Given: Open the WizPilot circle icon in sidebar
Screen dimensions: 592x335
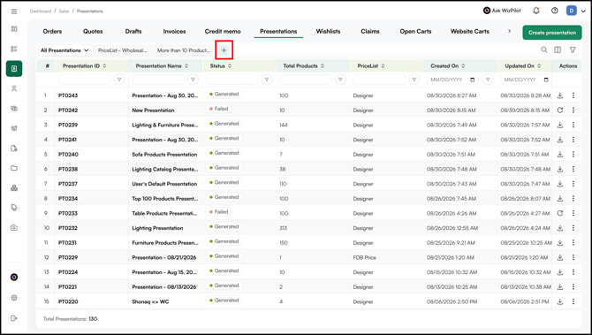Looking at the screenshot, I should coord(14,278).
